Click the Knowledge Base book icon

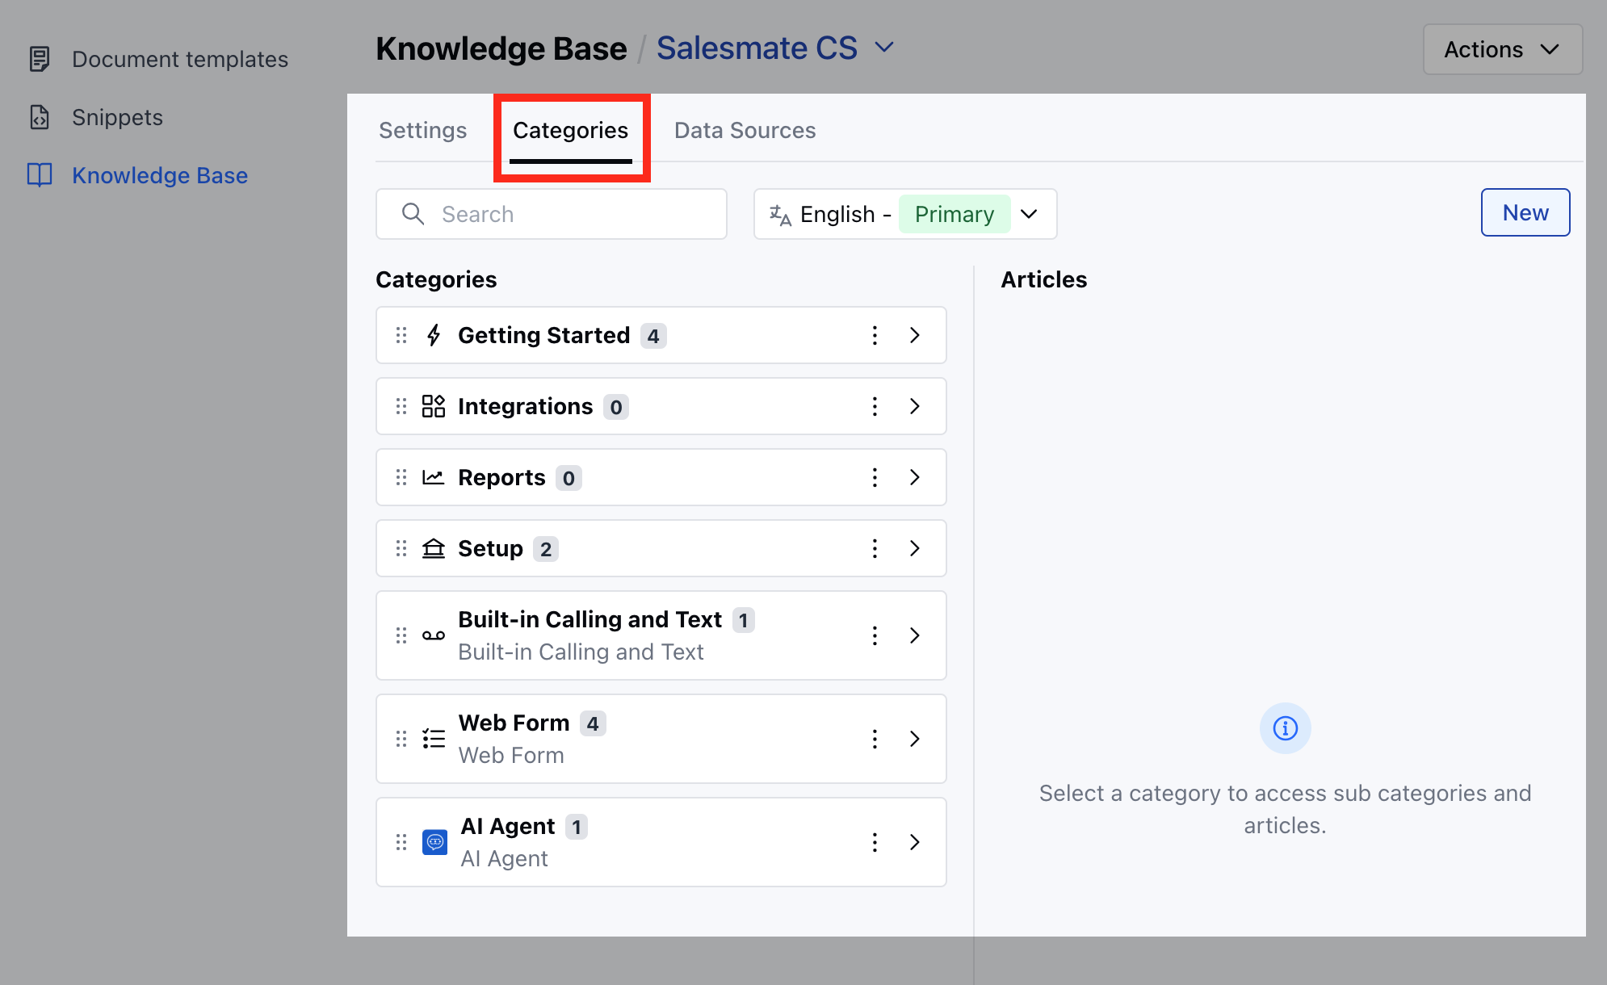(x=40, y=175)
